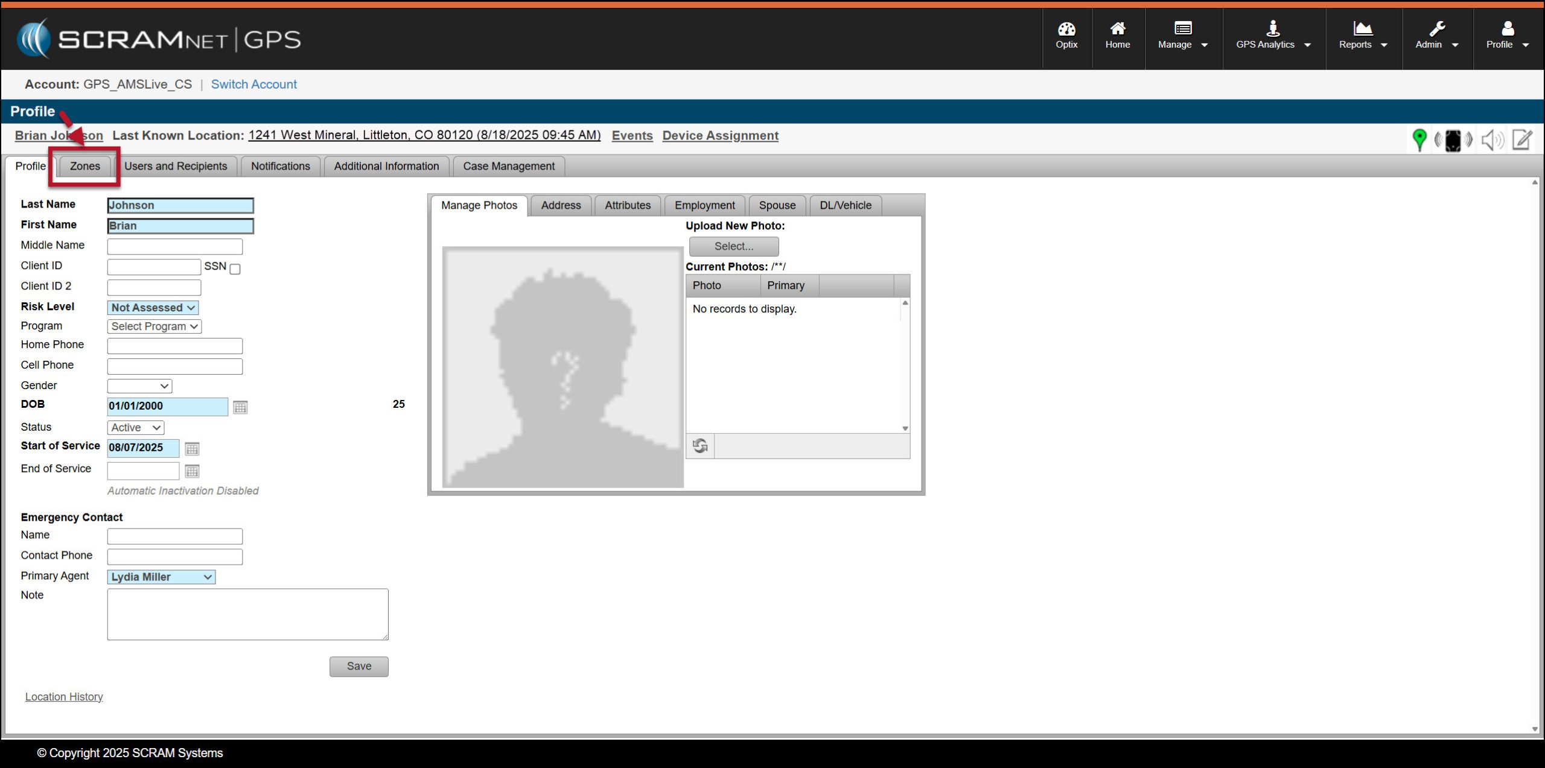Viewport: 1545px width, 768px height.
Task: Open the Location History link
Action: [x=64, y=697]
